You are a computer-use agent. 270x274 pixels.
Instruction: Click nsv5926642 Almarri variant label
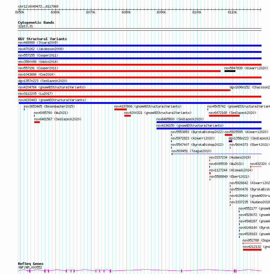[x=250, y=183]
